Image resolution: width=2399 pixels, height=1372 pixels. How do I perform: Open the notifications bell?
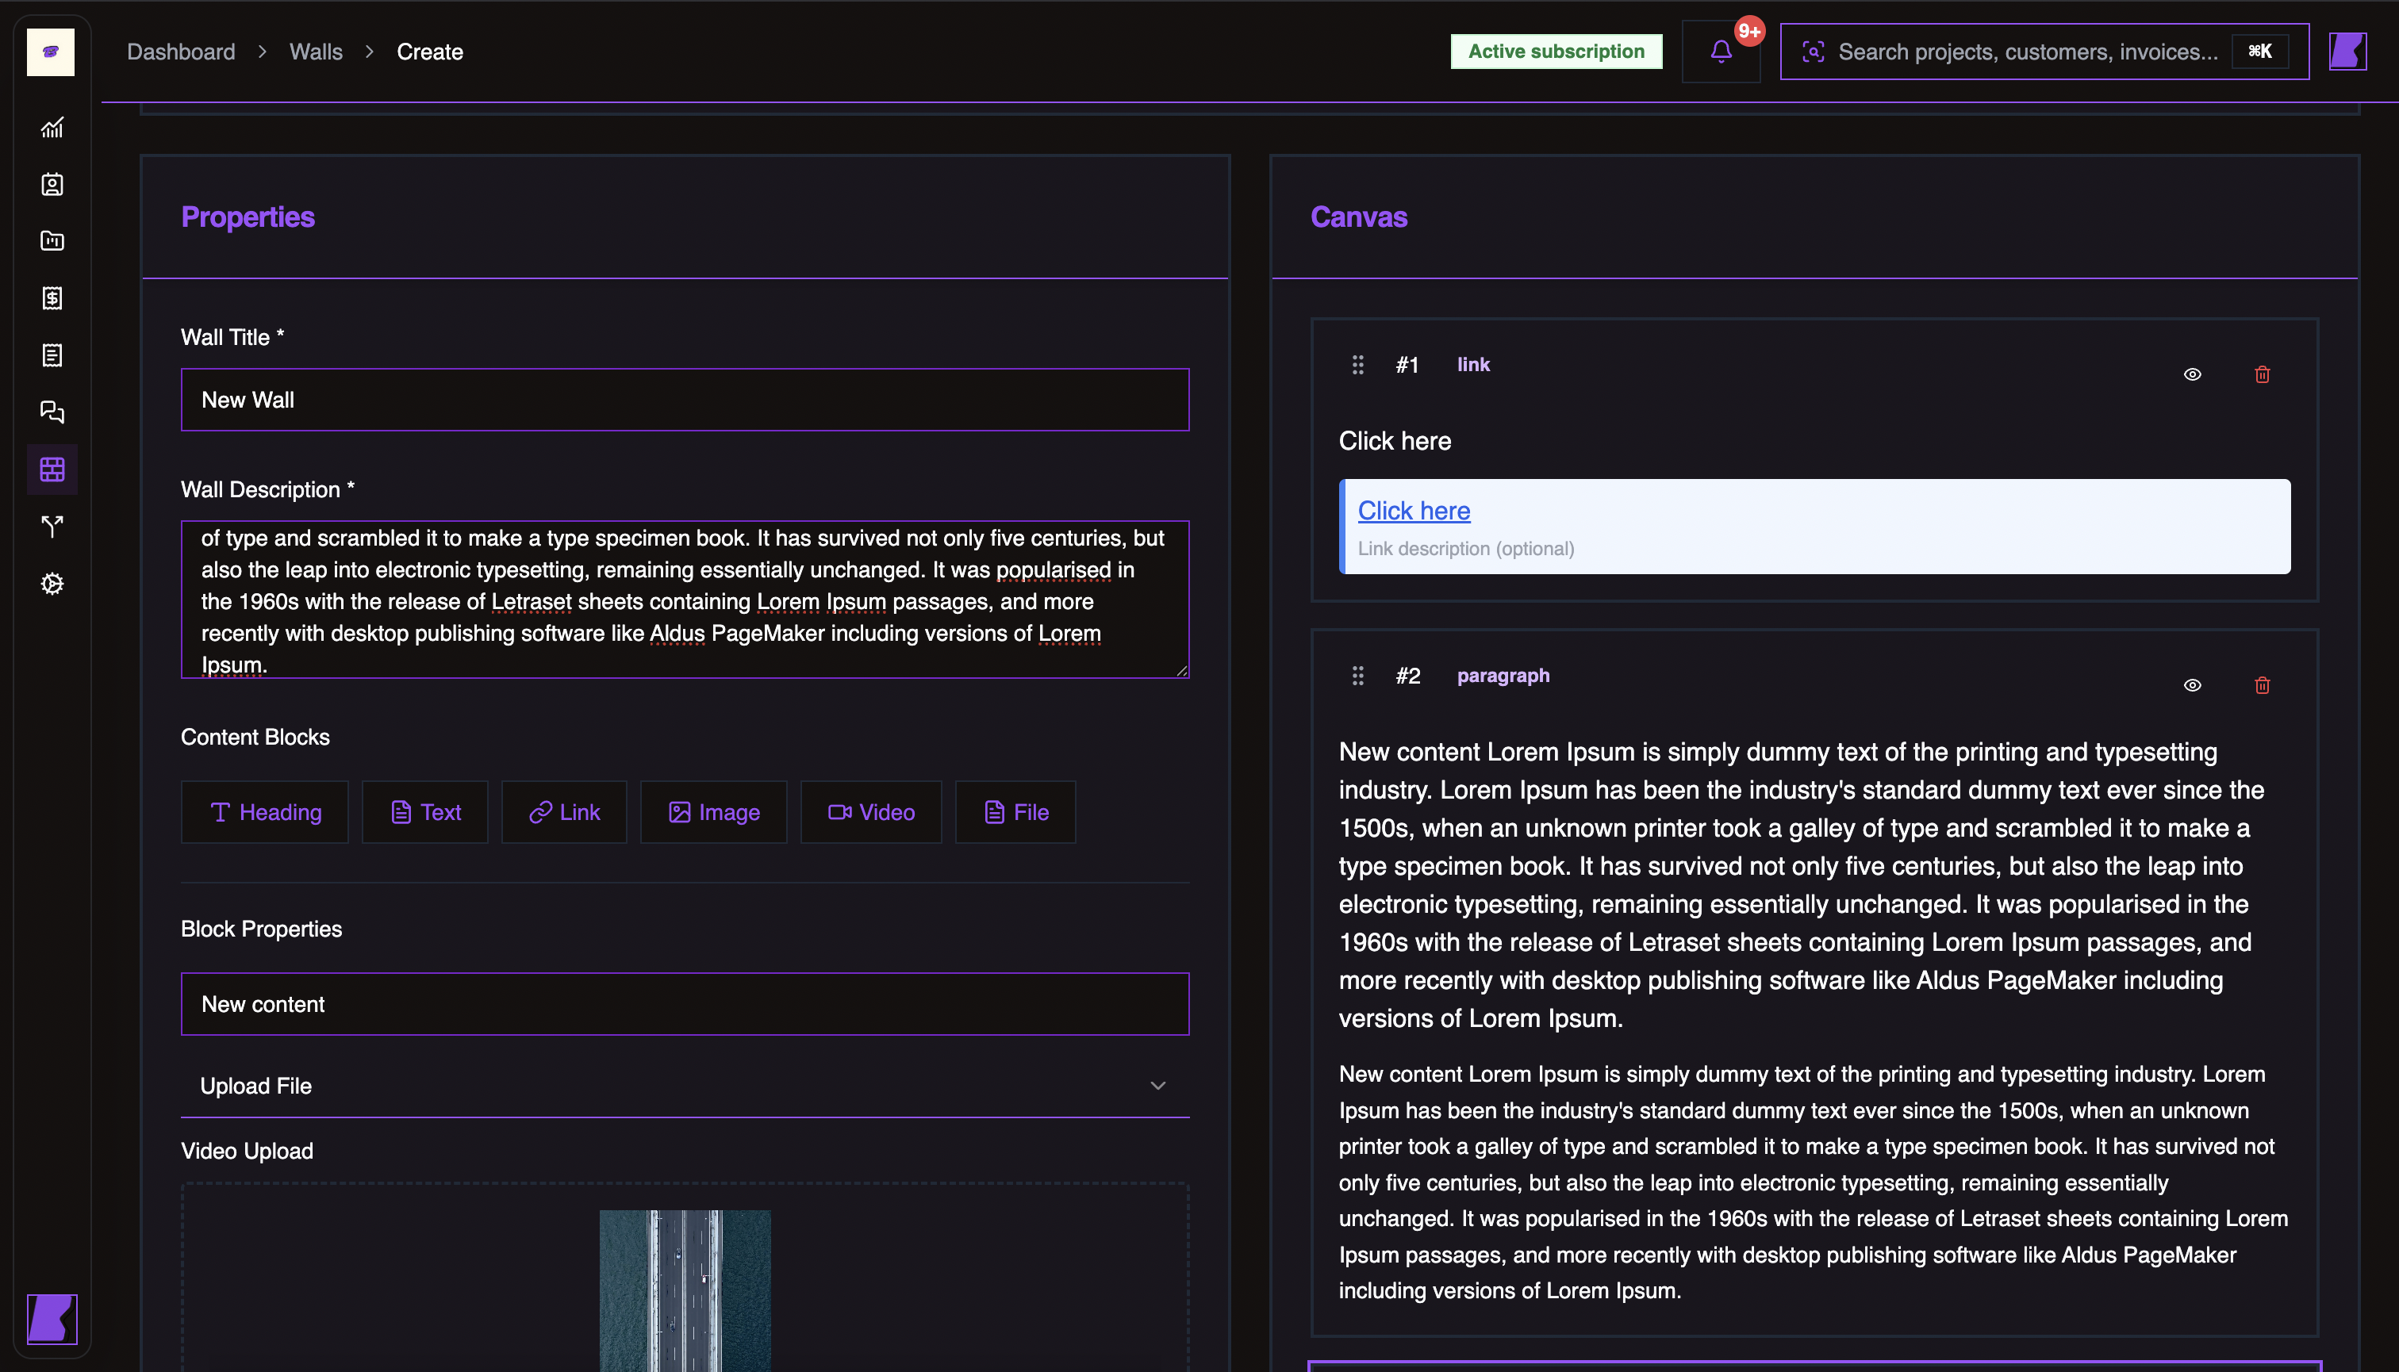click(1720, 52)
